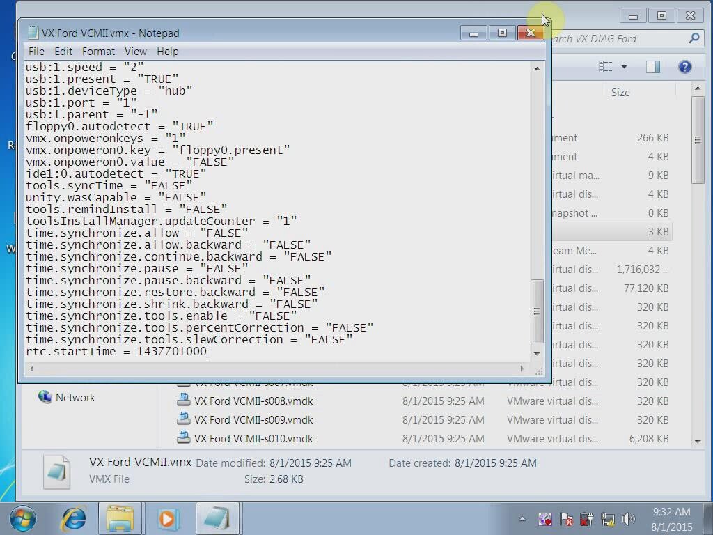Toggle the preview pane icon in Explorer
The height and width of the screenshot is (535, 713).
(653, 67)
